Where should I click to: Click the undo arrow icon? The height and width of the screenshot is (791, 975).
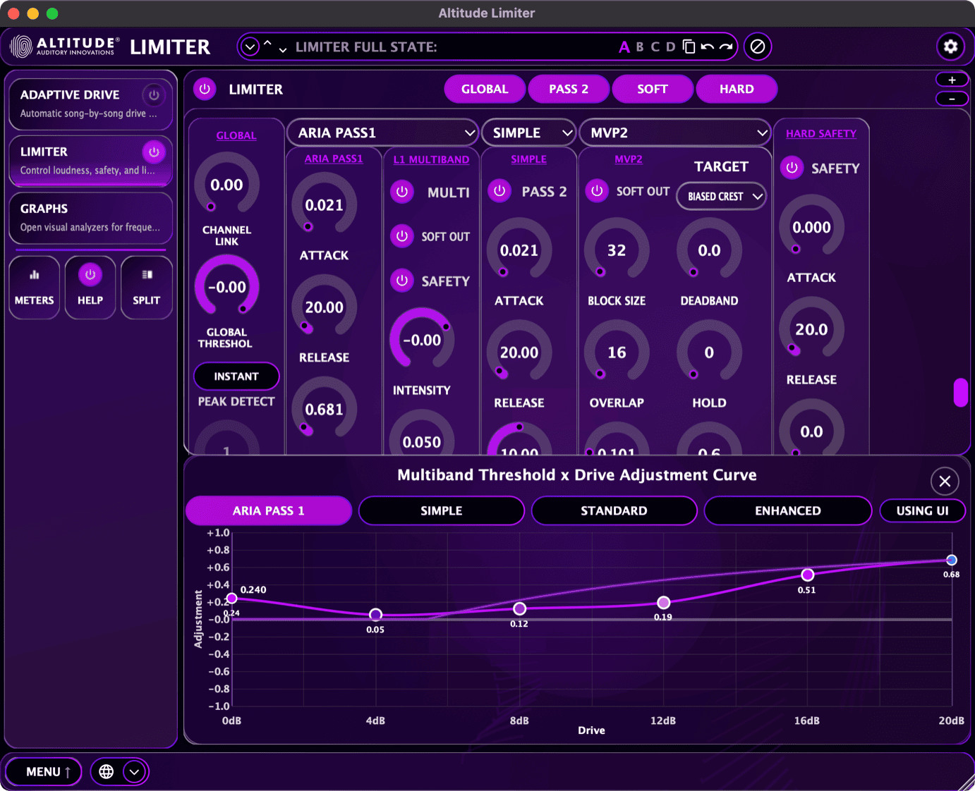click(708, 47)
